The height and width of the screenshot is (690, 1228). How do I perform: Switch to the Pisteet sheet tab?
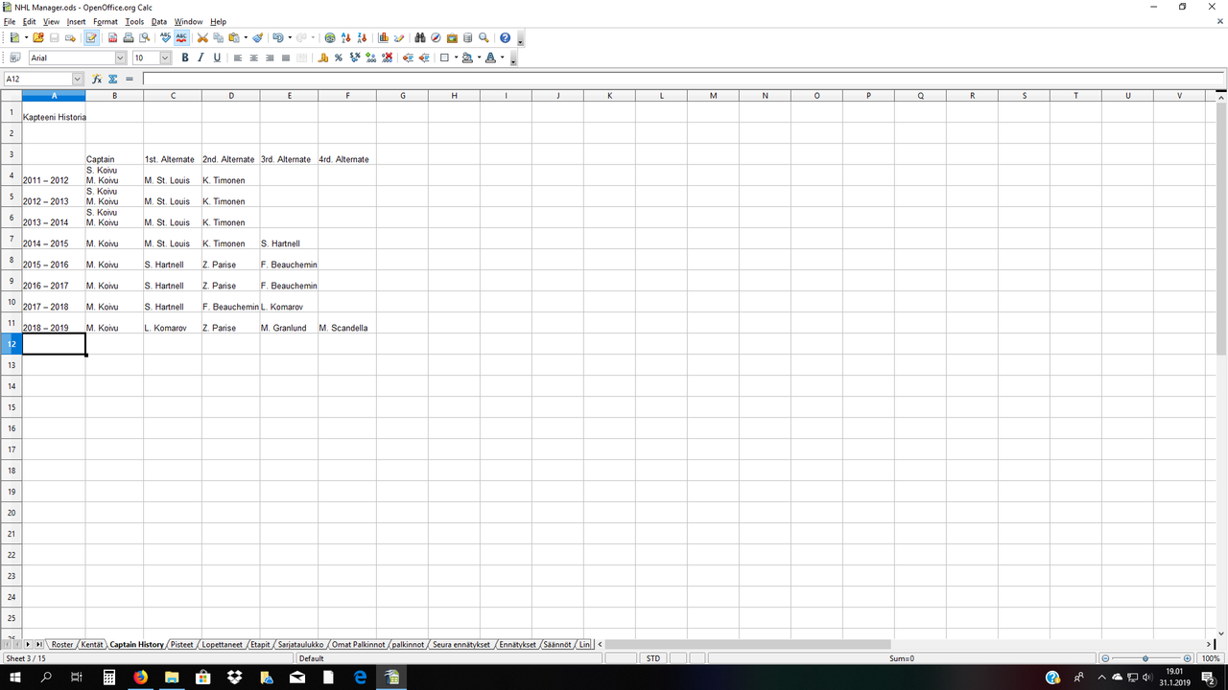[182, 645]
